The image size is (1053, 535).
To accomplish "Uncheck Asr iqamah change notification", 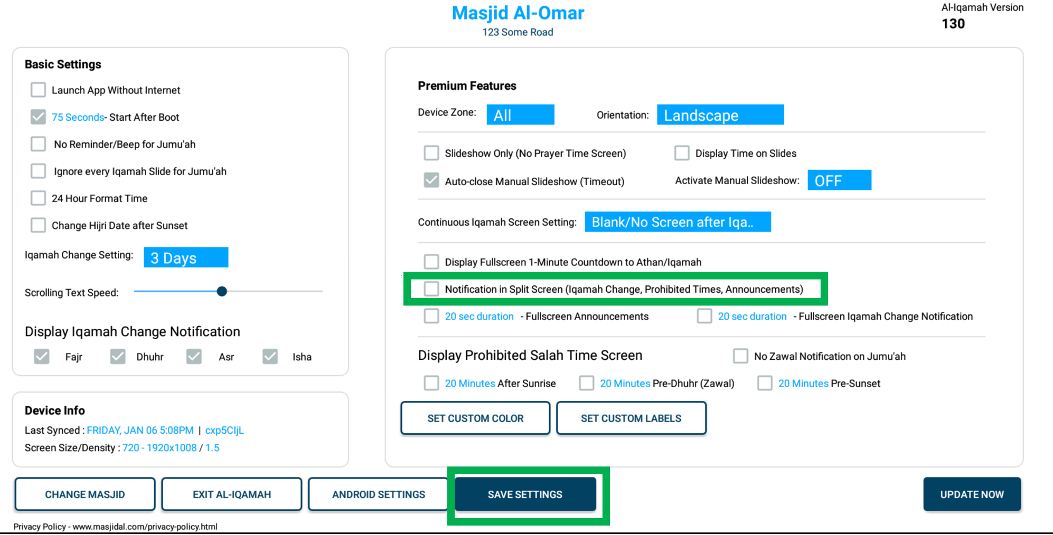I will click(194, 357).
